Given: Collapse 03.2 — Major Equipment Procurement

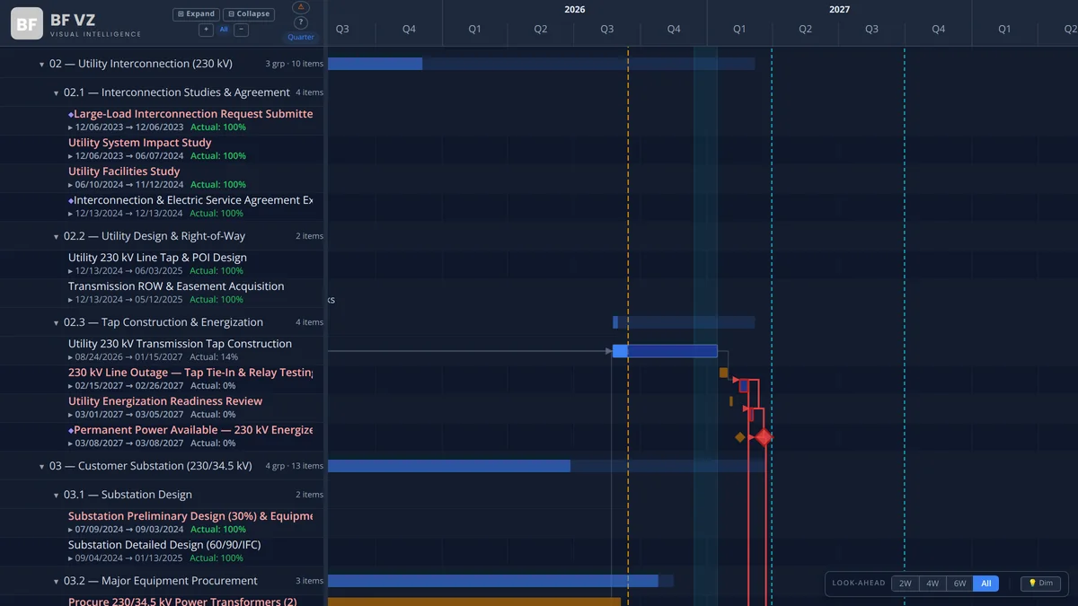Looking at the screenshot, I should coord(56,582).
